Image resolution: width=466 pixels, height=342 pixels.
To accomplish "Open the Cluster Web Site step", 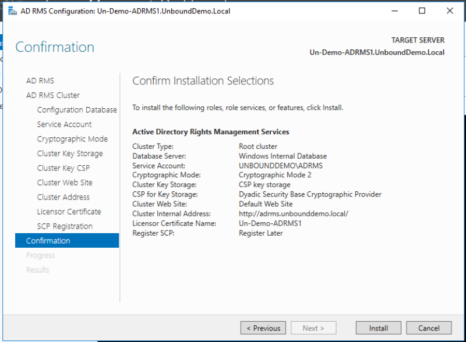I will click(x=65, y=183).
